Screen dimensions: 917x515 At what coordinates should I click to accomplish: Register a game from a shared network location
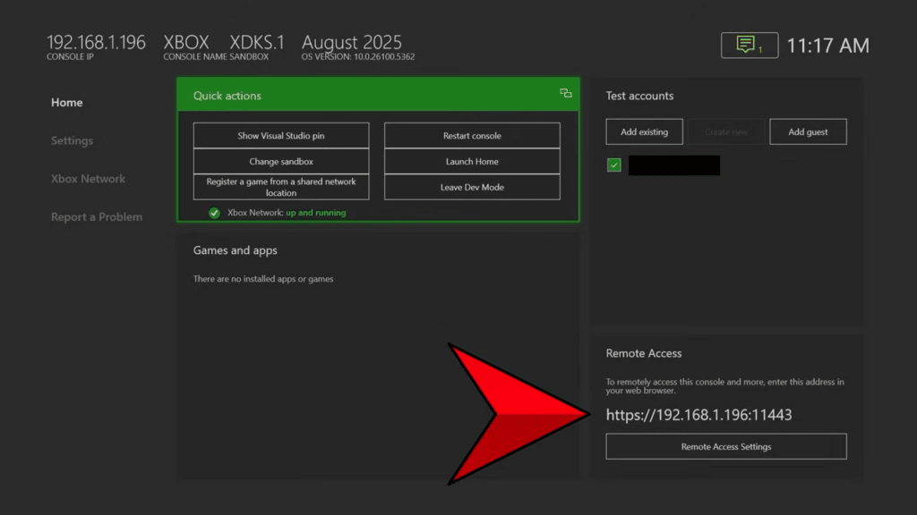[280, 186]
